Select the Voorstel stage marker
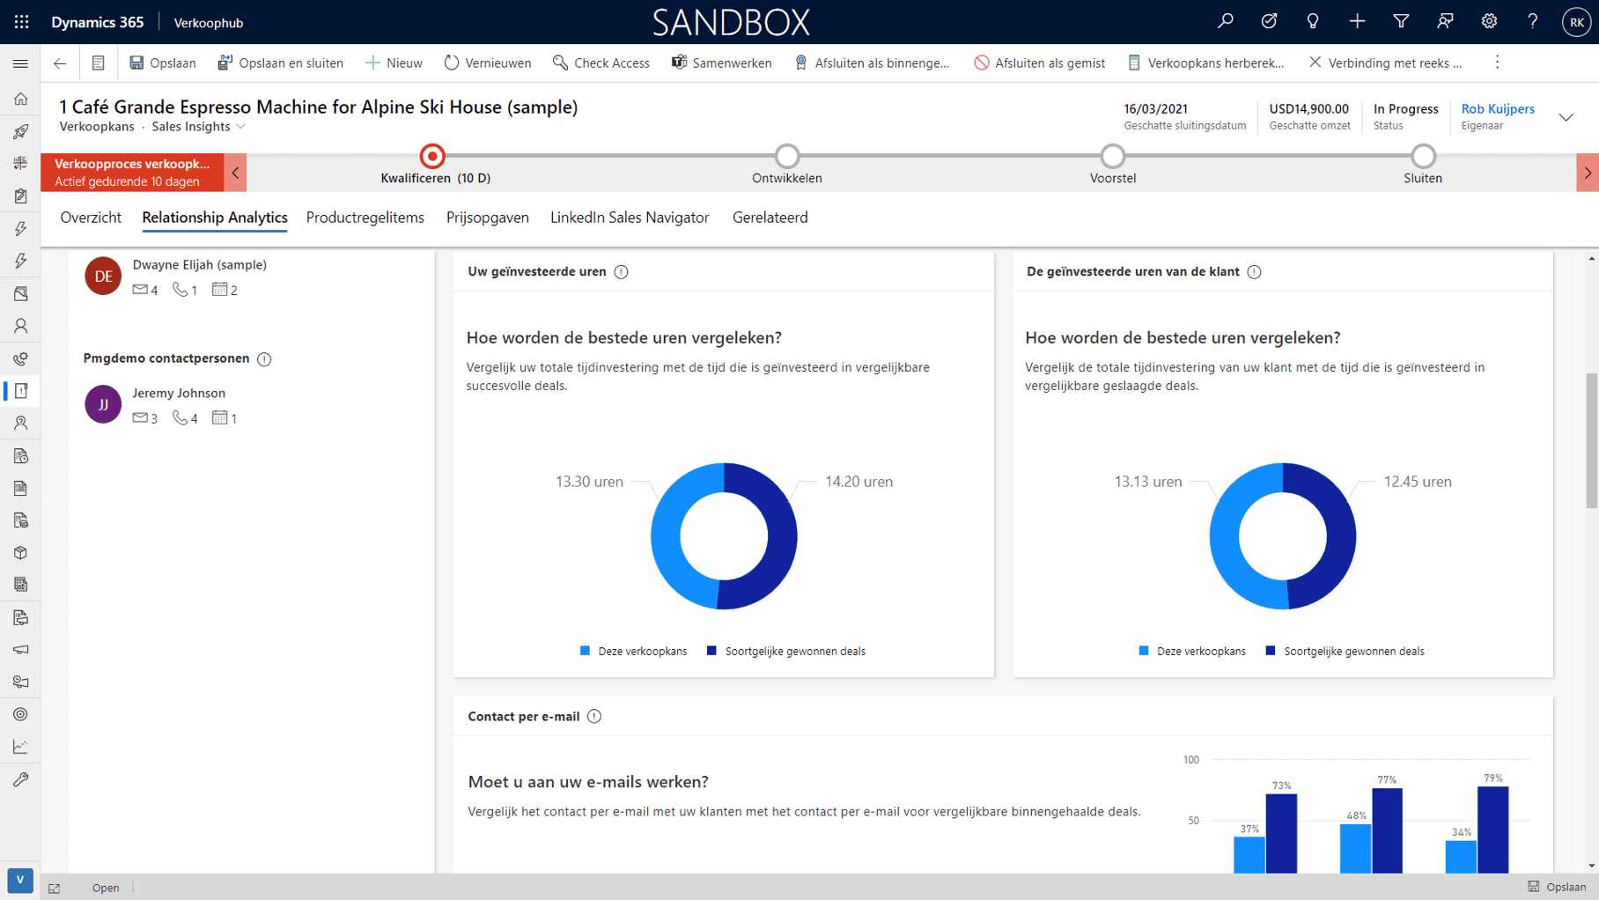The width and height of the screenshot is (1599, 900). 1113,157
